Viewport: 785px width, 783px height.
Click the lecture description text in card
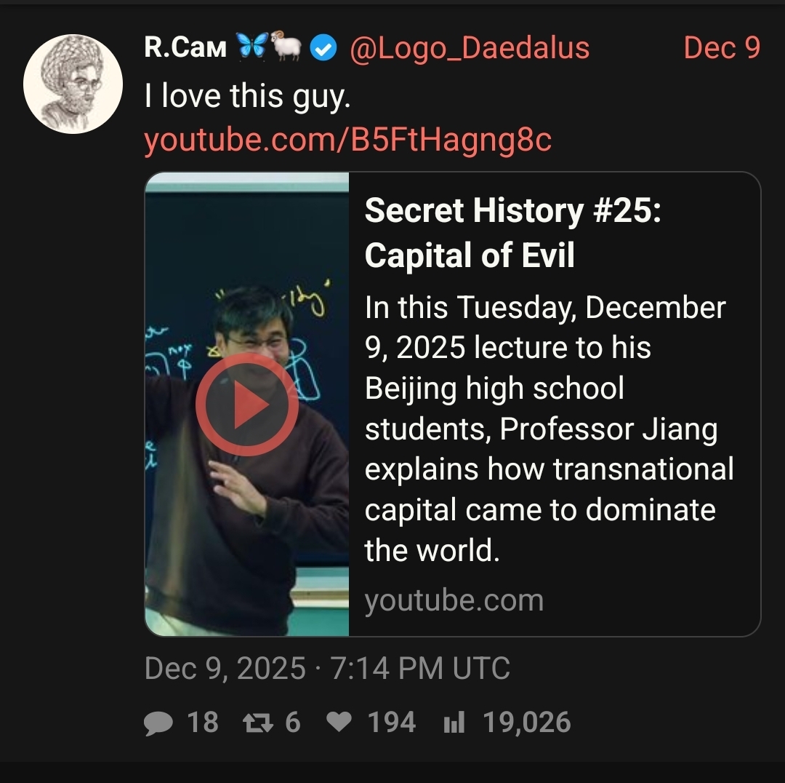click(x=549, y=429)
